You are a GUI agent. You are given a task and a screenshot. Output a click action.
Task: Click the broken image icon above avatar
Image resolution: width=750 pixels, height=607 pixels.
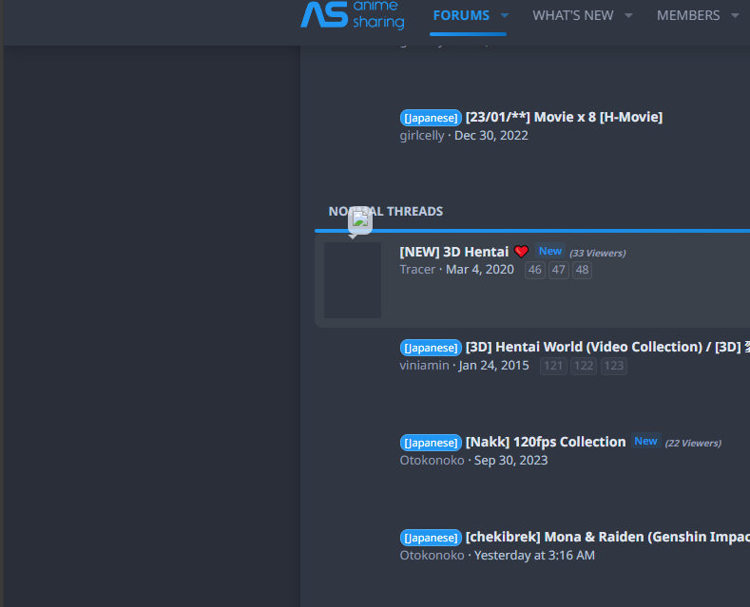tap(360, 219)
